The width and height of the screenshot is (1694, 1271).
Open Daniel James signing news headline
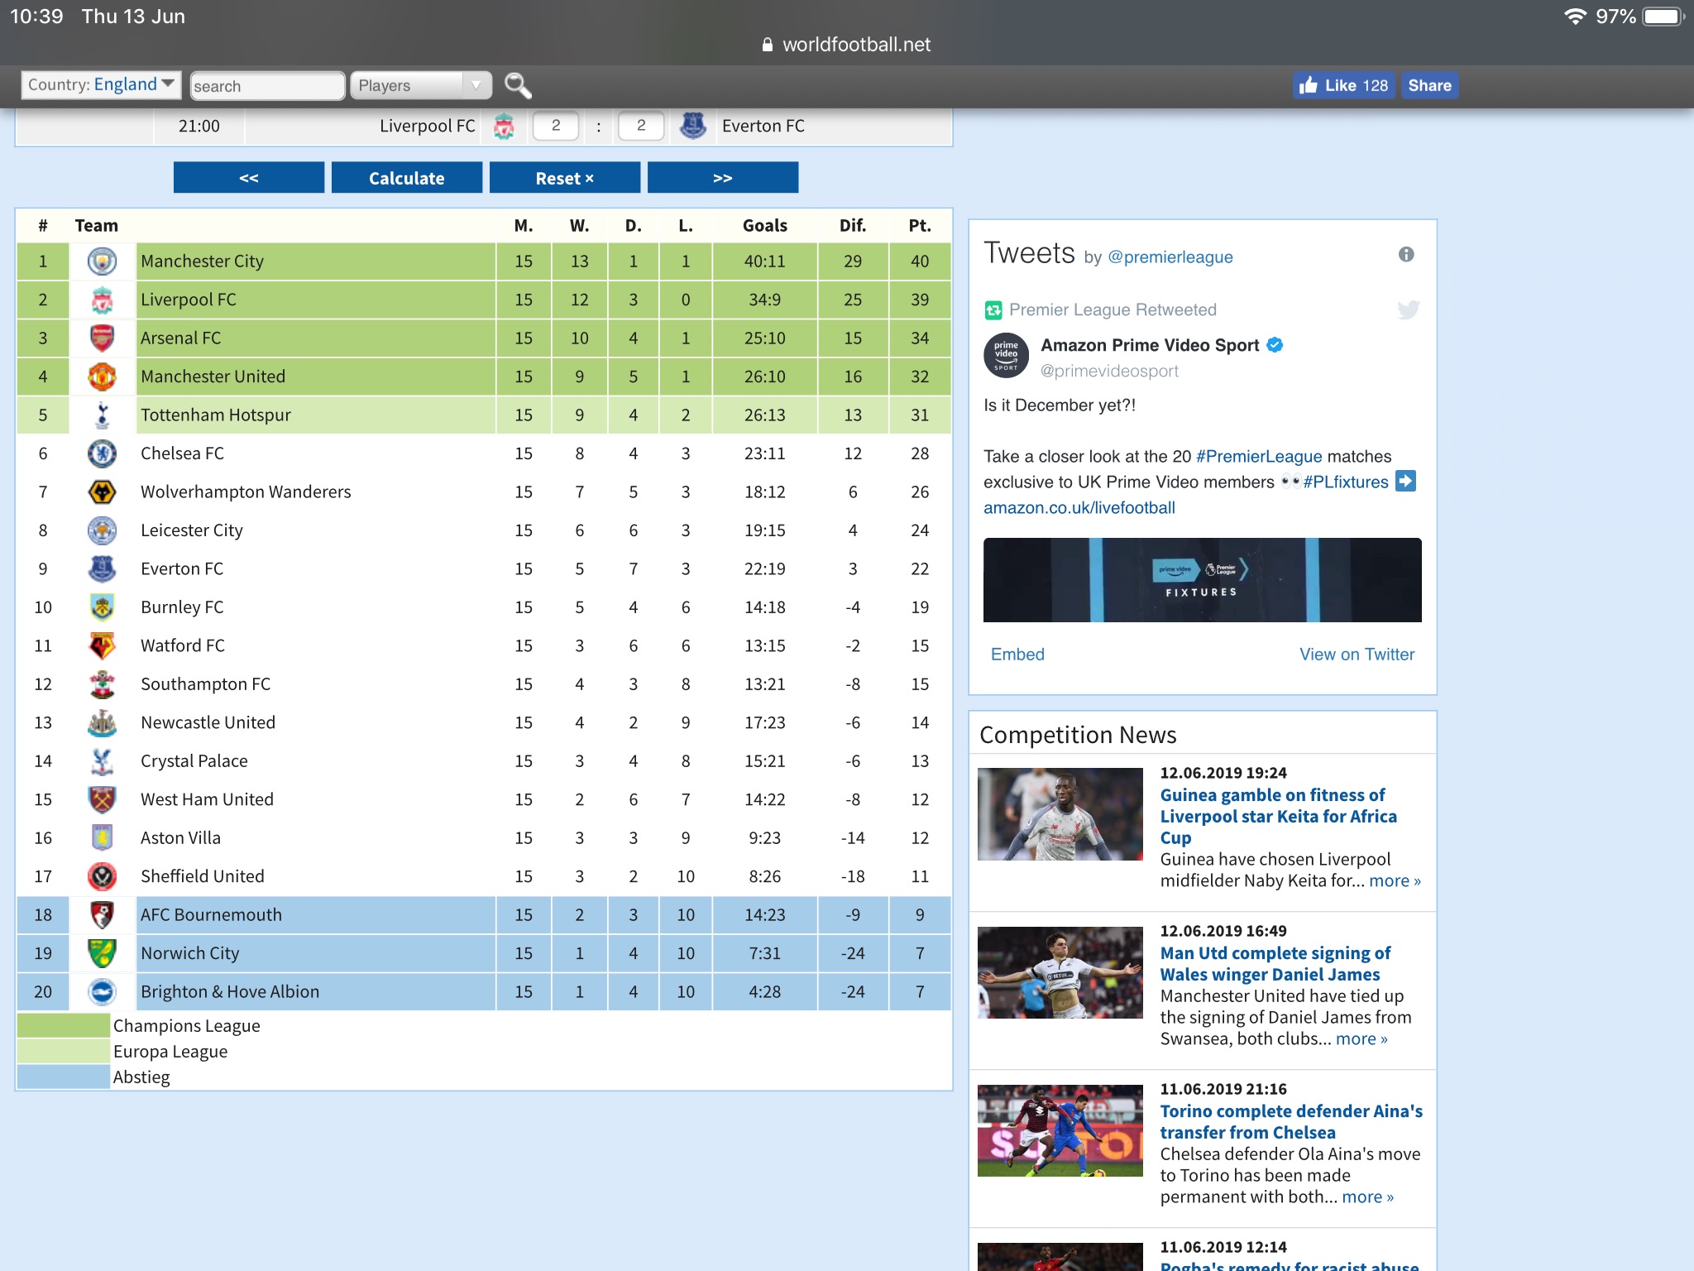click(1275, 964)
